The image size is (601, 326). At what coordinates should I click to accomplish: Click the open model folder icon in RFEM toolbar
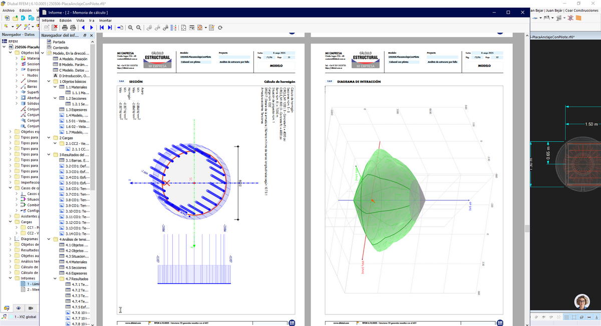pyautogui.click(x=15, y=18)
